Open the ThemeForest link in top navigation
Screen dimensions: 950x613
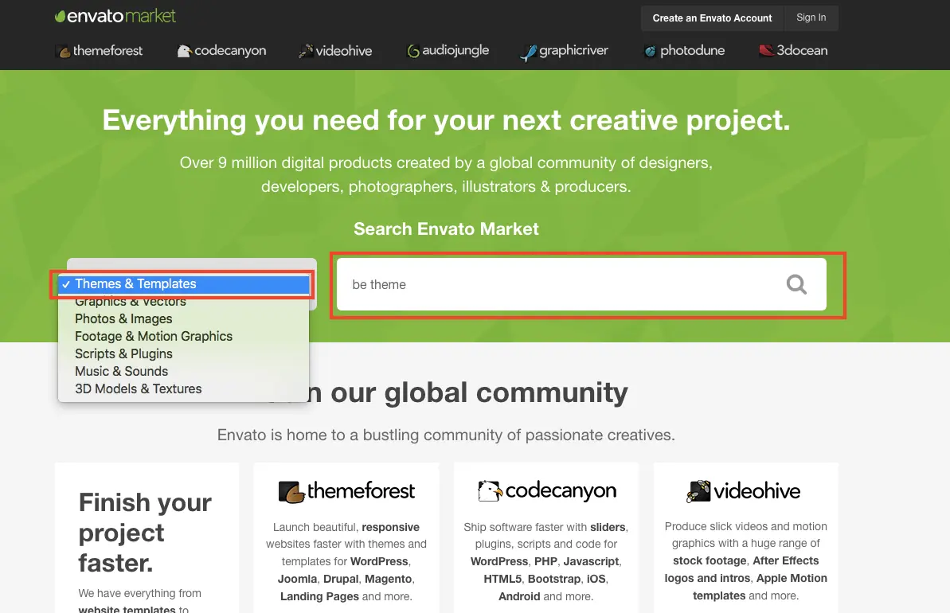[100, 51]
